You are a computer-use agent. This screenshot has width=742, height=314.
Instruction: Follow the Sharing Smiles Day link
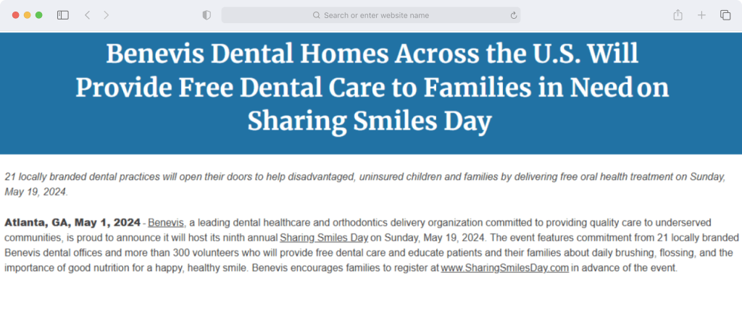click(324, 237)
